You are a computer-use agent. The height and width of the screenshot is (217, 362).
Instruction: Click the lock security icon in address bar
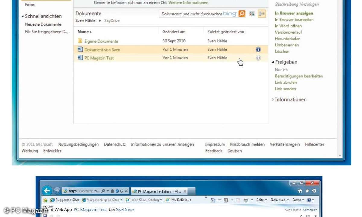click(112, 191)
